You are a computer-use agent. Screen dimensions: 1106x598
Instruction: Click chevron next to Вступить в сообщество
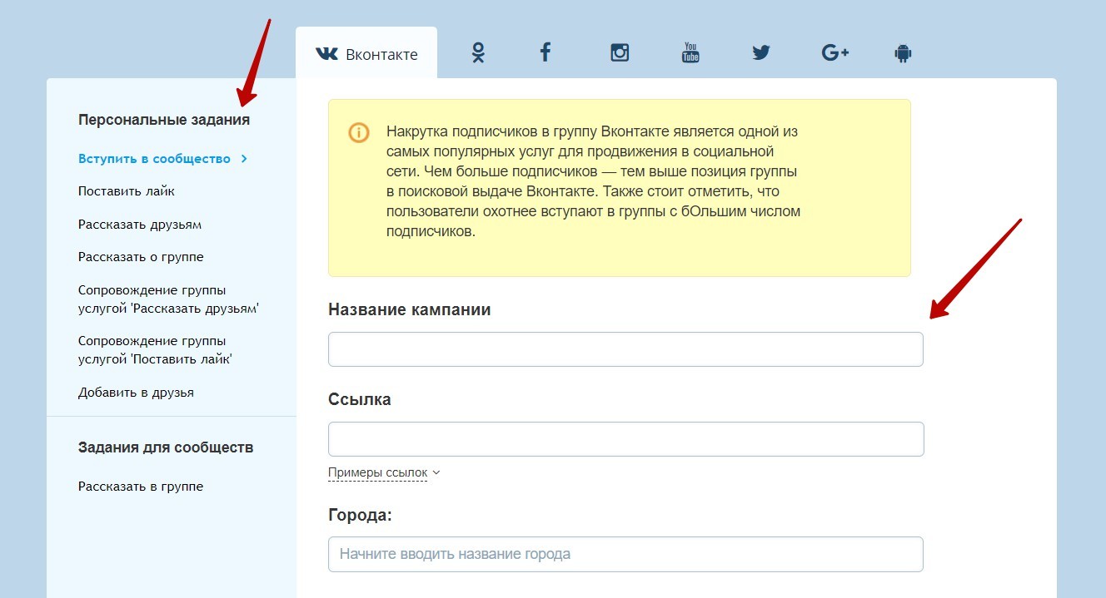244,159
